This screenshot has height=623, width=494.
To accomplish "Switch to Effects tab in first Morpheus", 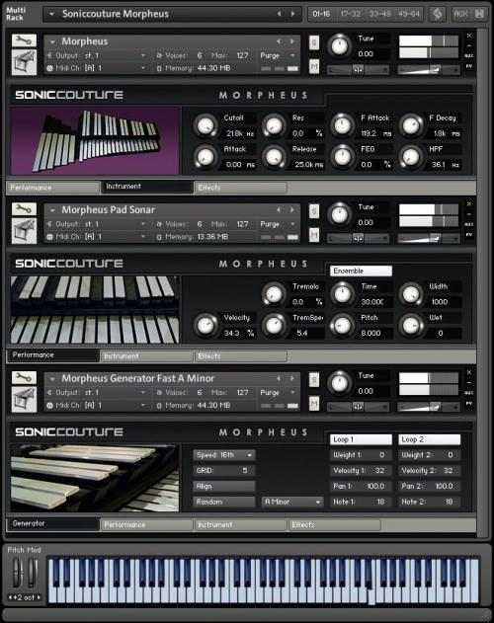I will 240,188.
